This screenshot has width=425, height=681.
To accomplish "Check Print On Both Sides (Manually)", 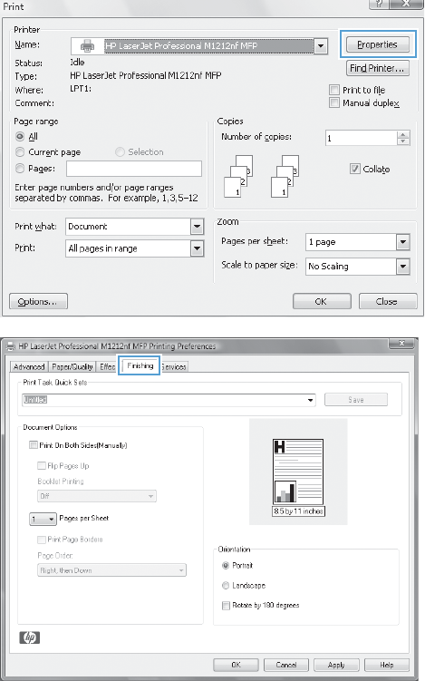I will click(33, 444).
